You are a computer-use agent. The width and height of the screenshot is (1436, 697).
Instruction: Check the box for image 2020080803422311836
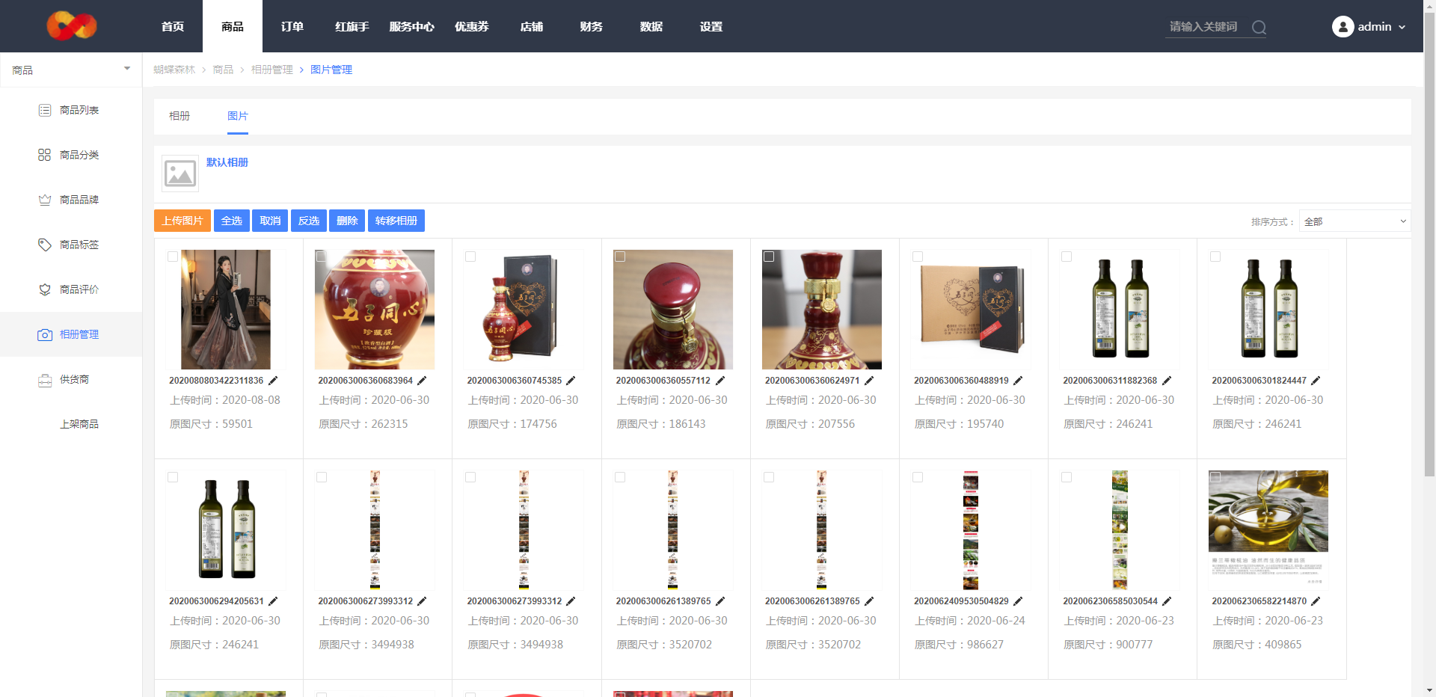[173, 257]
